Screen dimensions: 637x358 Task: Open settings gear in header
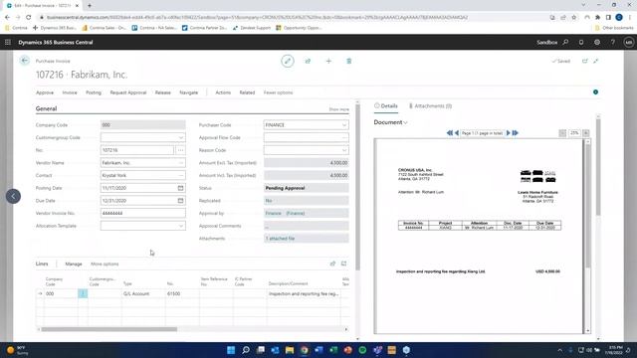597,42
